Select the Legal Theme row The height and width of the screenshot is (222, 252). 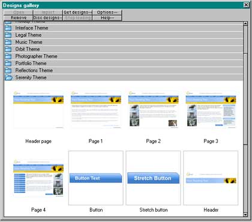tap(124, 35)
